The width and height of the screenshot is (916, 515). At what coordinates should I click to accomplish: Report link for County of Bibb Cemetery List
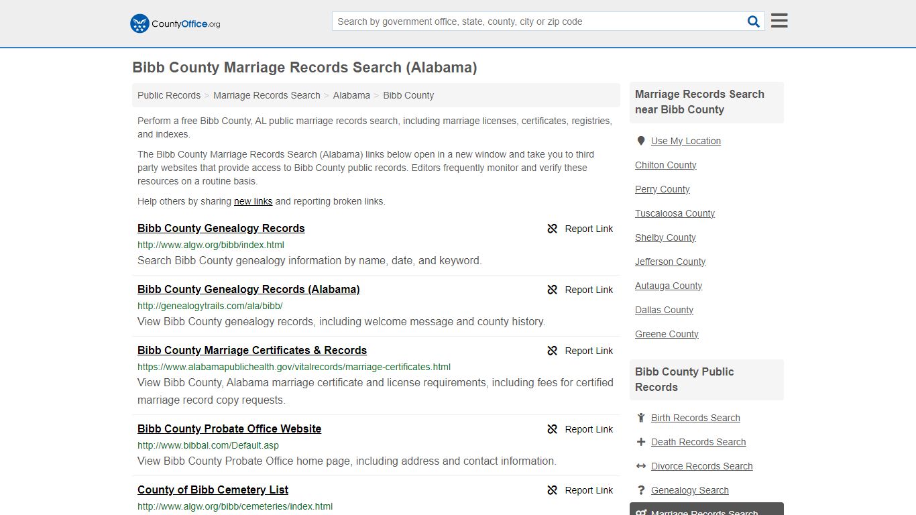(589, 490)
